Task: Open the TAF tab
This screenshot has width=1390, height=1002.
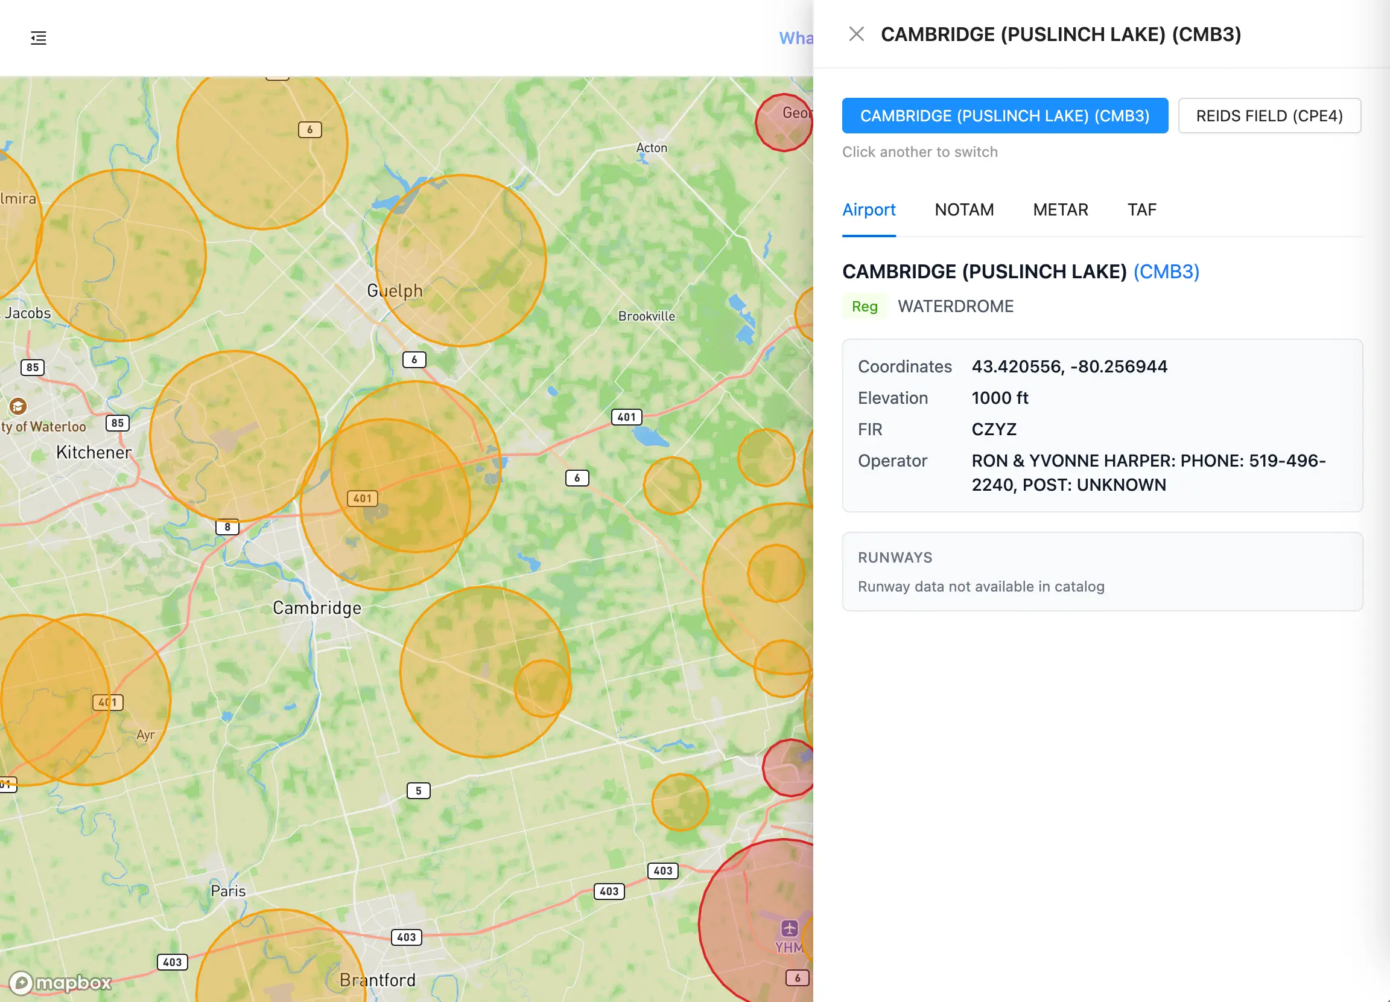Action: pos(1142,209)
